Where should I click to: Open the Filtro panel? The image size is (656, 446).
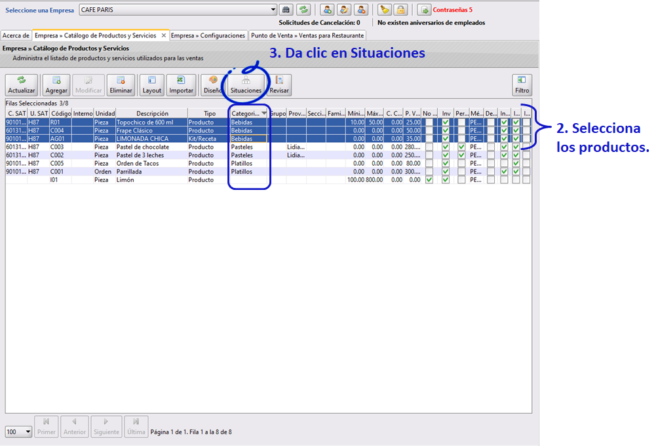click(522, 85)
